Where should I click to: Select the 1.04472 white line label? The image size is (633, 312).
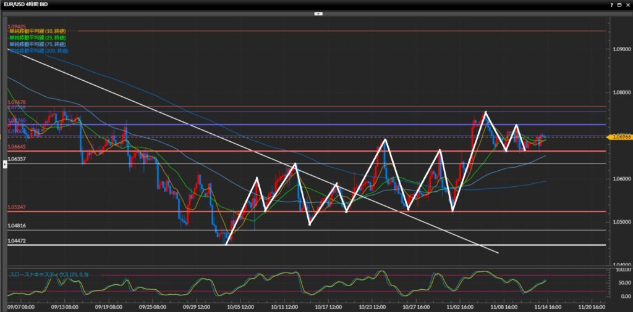pyautogui.click(x=16, y=240)
